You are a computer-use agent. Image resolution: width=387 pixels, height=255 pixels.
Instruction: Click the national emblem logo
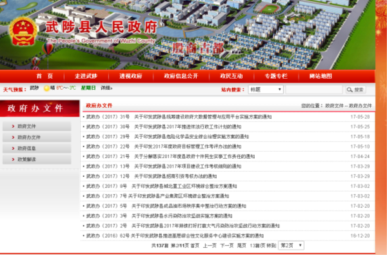tap(23, 32)
